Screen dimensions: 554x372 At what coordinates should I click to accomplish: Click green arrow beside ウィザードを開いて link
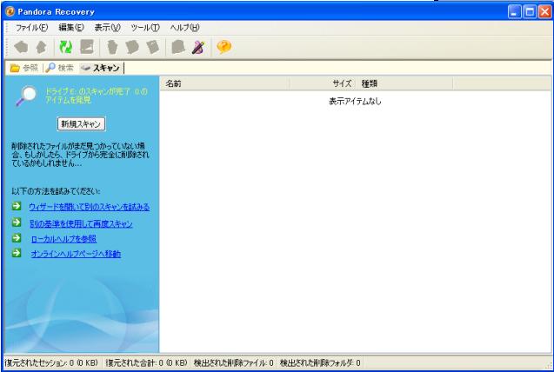click(x=17, y=206)
